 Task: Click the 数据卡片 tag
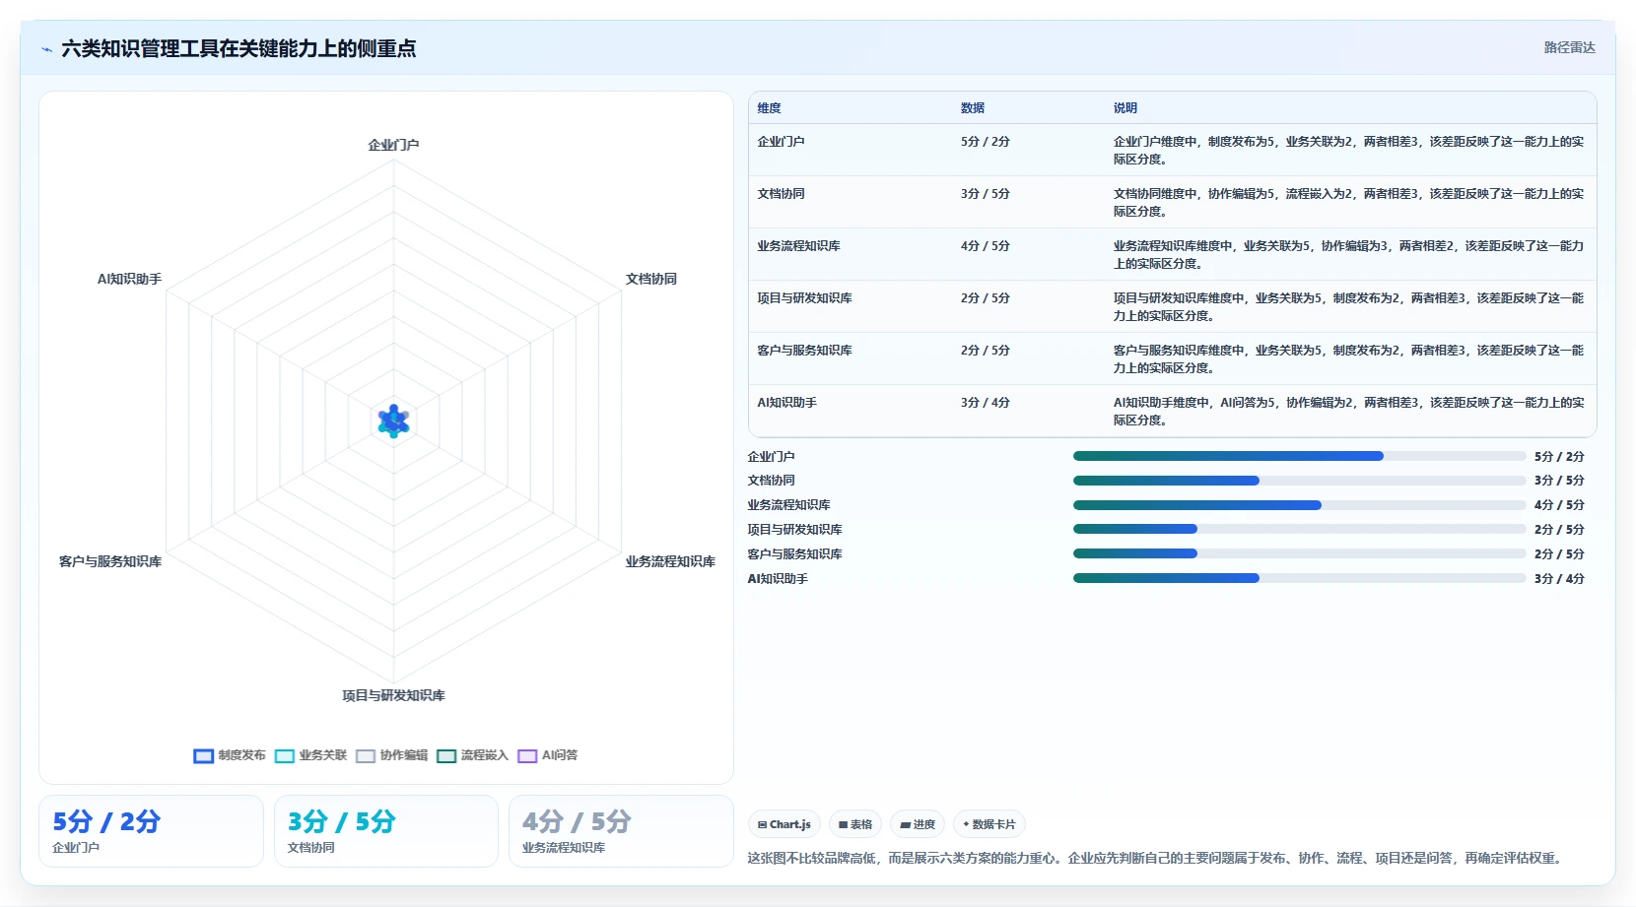tap(989, 824)
